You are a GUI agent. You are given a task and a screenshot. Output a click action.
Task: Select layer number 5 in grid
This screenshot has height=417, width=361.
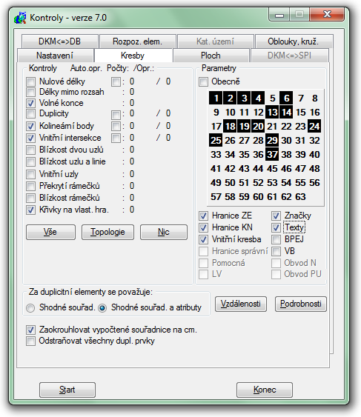coord(272,98)
